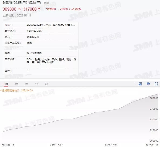Image resolution: width=160 pixels, height=147 pixels.
Task: Click the 225000 y-axis label
Action: coord(154,130)
